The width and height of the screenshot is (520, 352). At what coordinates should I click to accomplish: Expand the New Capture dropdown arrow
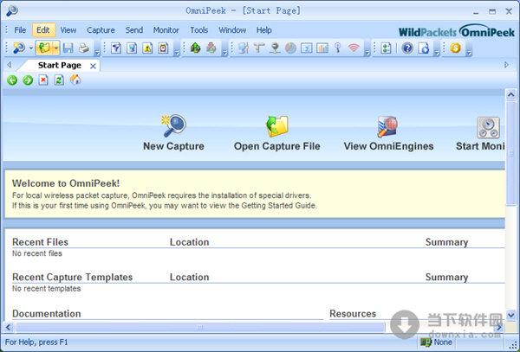tap(31, 48)
